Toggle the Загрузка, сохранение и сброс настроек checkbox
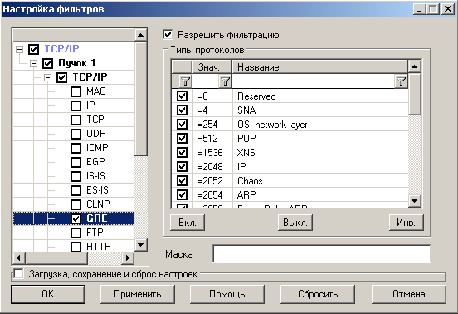458x314 pixels. coord(19,274)
